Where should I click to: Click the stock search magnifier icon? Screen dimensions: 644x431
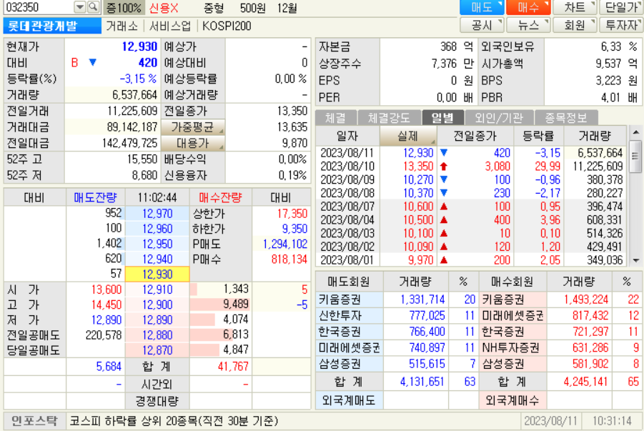[x=92, y=8]
